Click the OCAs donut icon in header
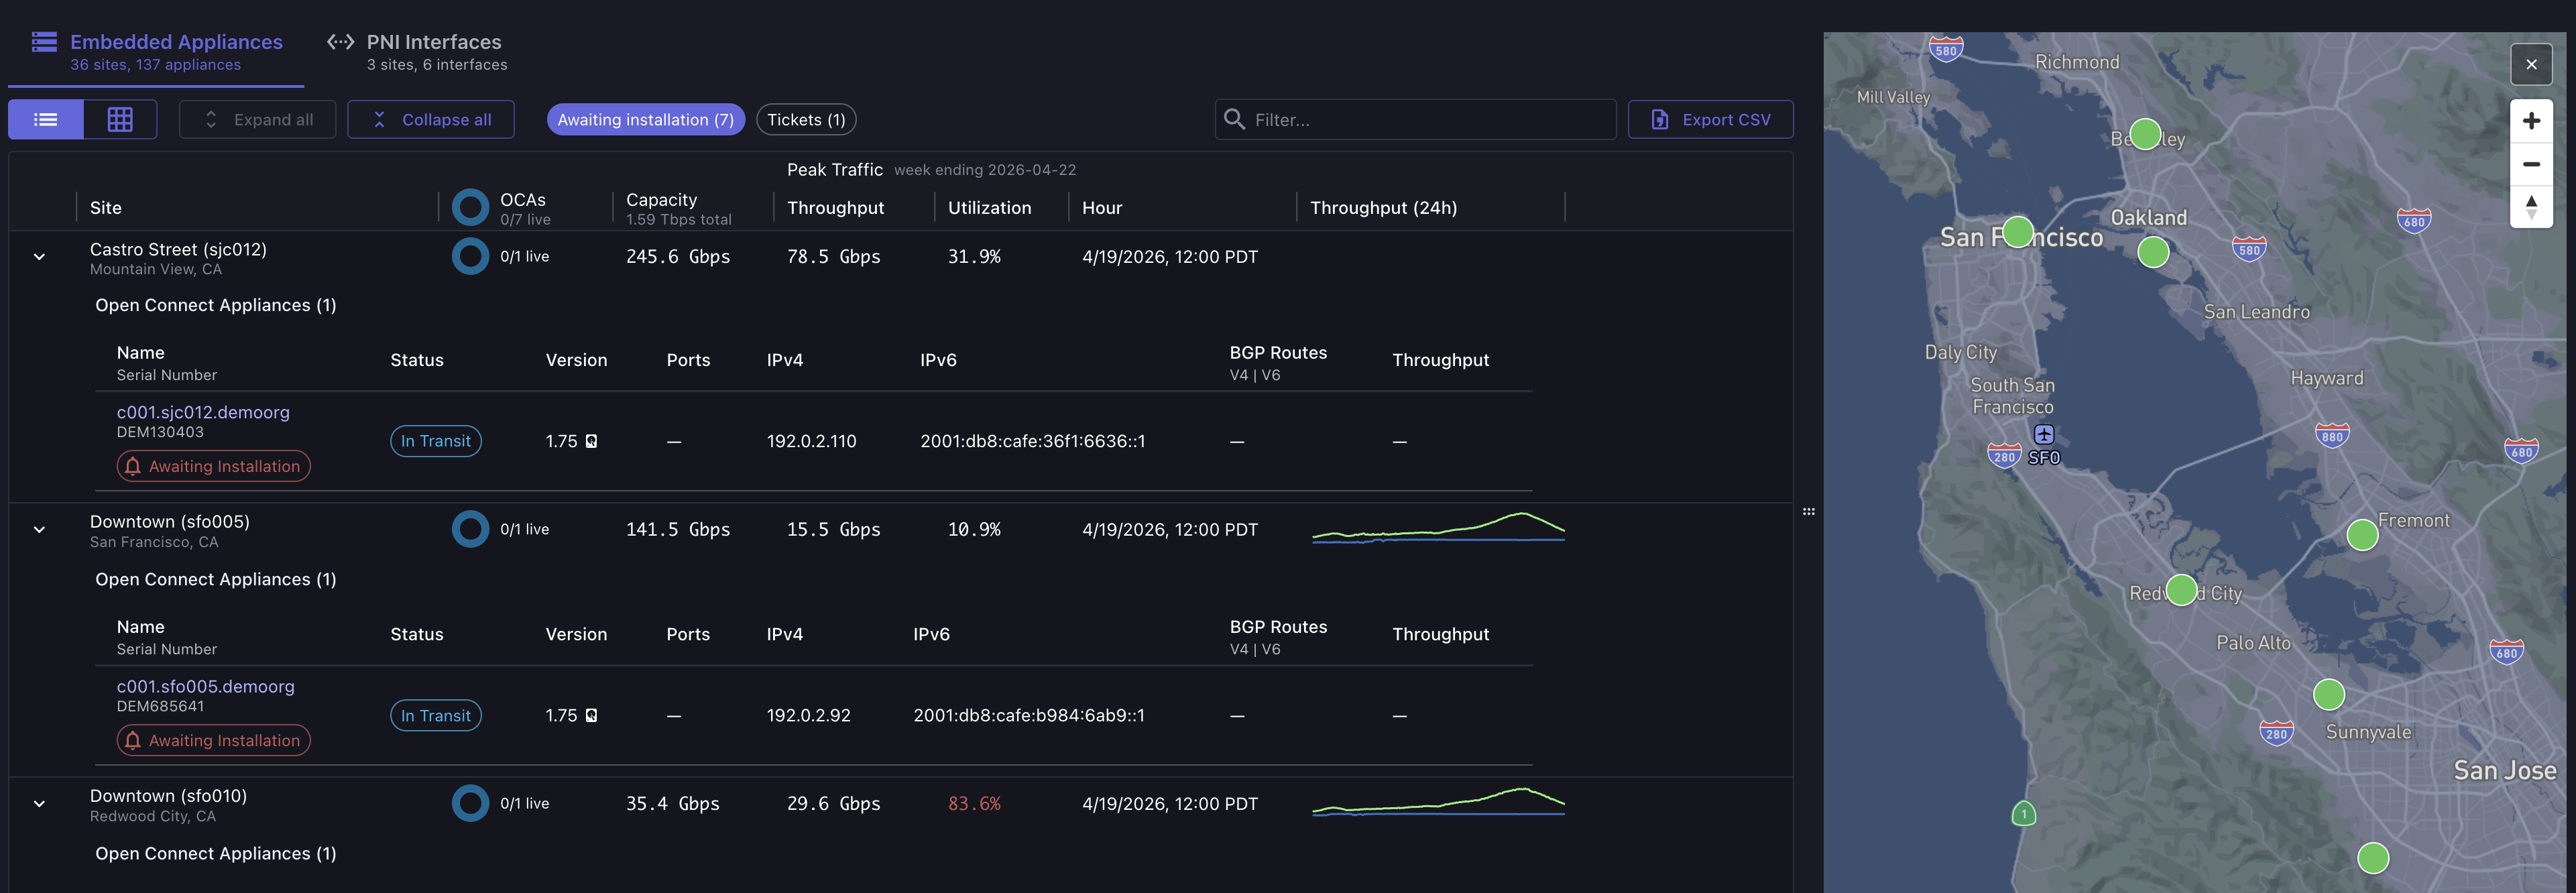This screenshot has width=2576, height=893. click(x=470, y=208)
